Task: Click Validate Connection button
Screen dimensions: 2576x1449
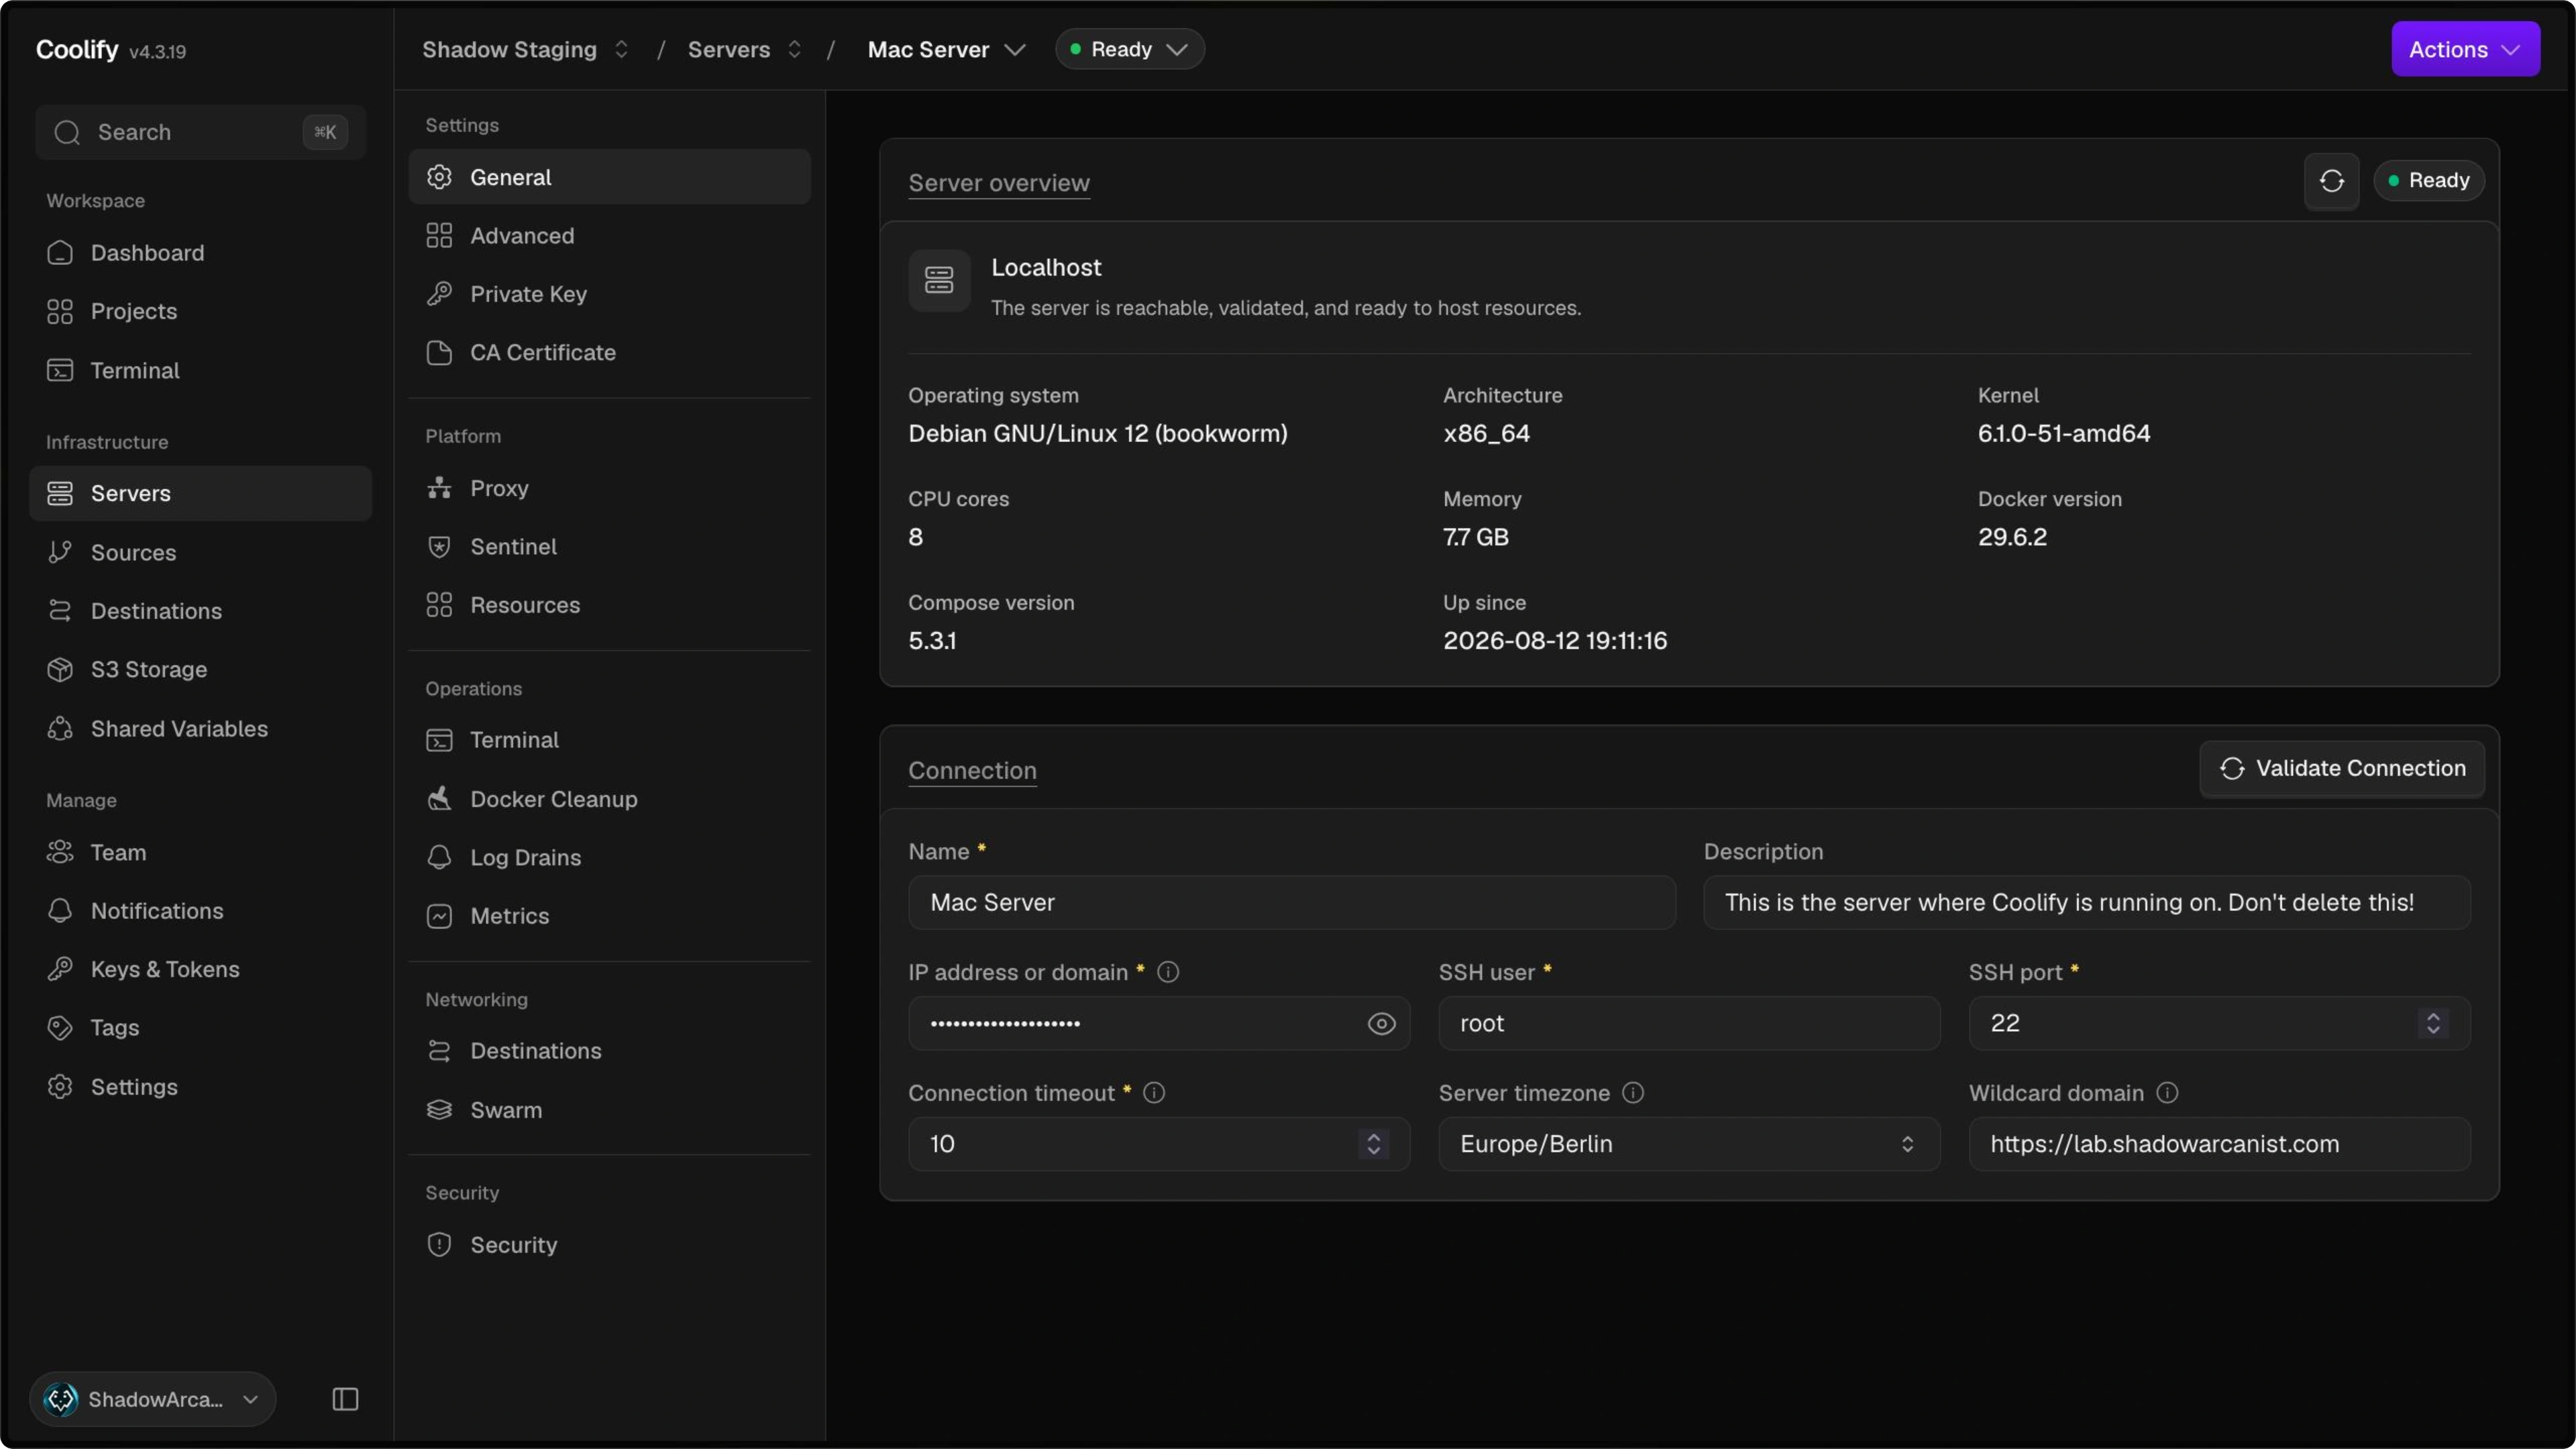Action: coord(2342,768)
